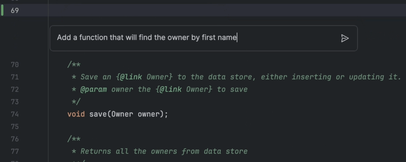This screenshot has height=162, width=406.
Task: Click the "@param" Javadoc tag
Action: [93, 89]
